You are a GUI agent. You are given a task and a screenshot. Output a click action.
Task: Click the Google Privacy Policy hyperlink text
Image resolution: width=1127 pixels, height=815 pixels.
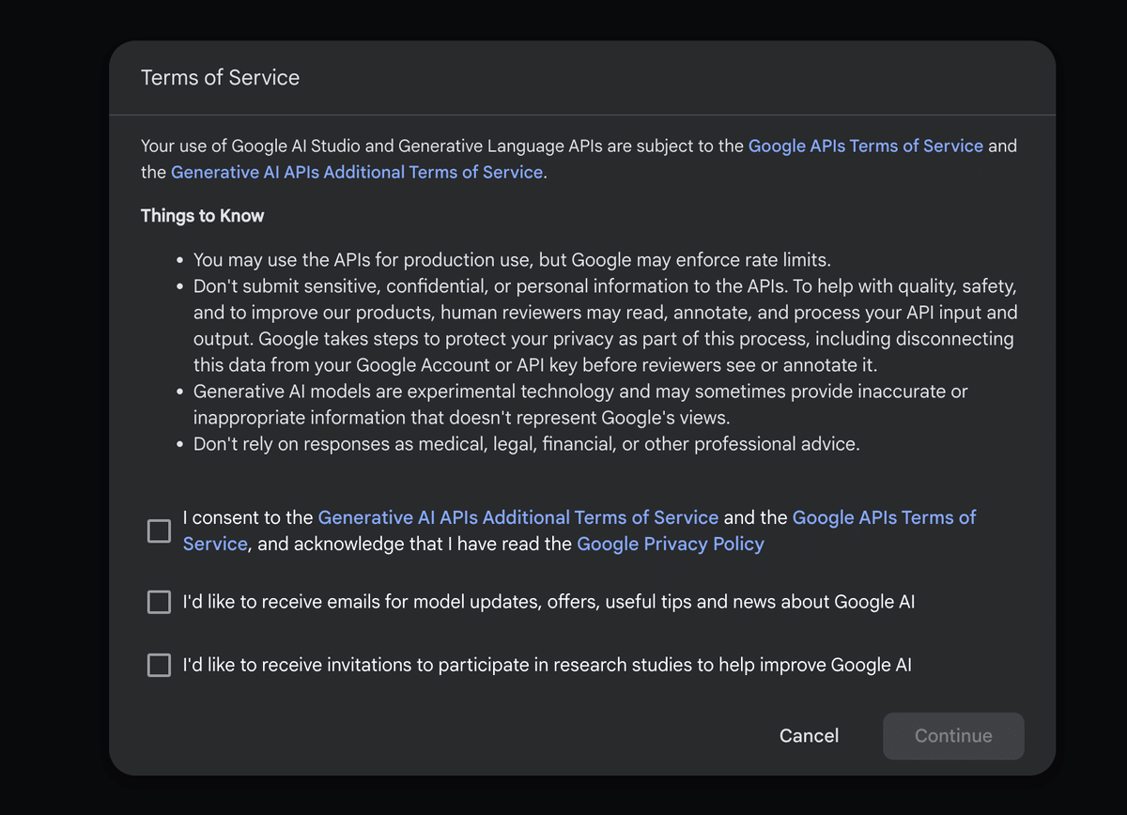(670, 544)
